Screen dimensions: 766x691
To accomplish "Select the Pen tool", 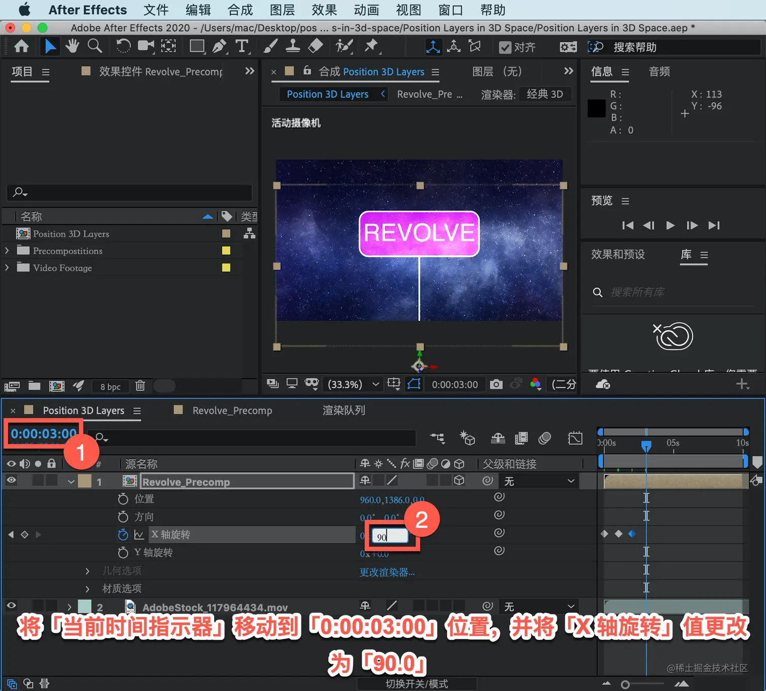I will click(219, 47).
